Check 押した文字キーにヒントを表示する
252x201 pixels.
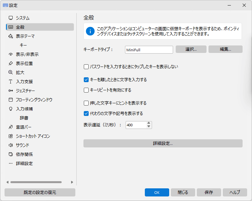86,103
